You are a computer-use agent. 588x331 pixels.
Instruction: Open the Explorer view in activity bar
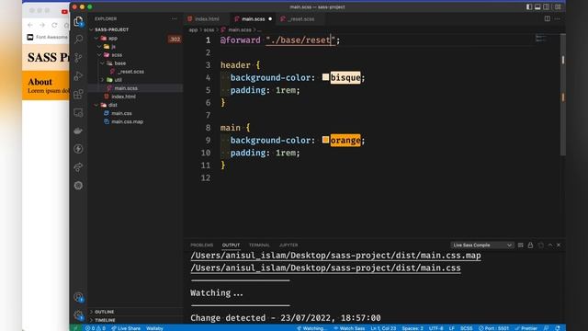click(78, 22)
